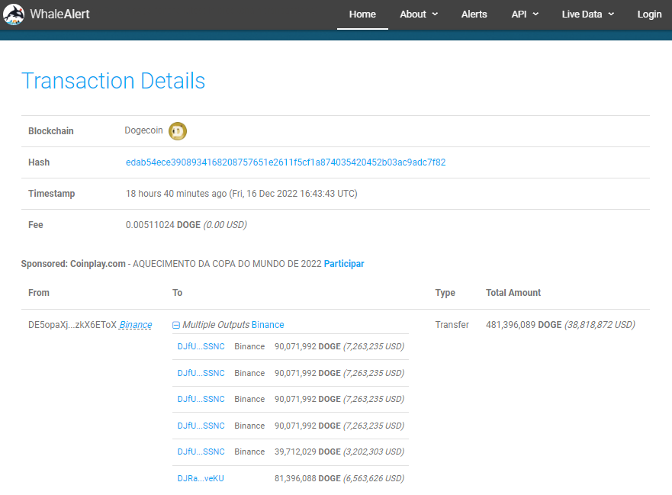Click the Fee row label
The height and width of the screenshot is (495, 672).
(x=36, y=225)
